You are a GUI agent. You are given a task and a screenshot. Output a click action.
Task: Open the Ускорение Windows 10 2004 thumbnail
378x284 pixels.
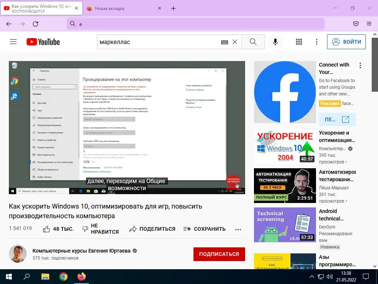coord(285,146)
